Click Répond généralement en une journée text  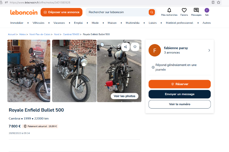tap(176, 67)
